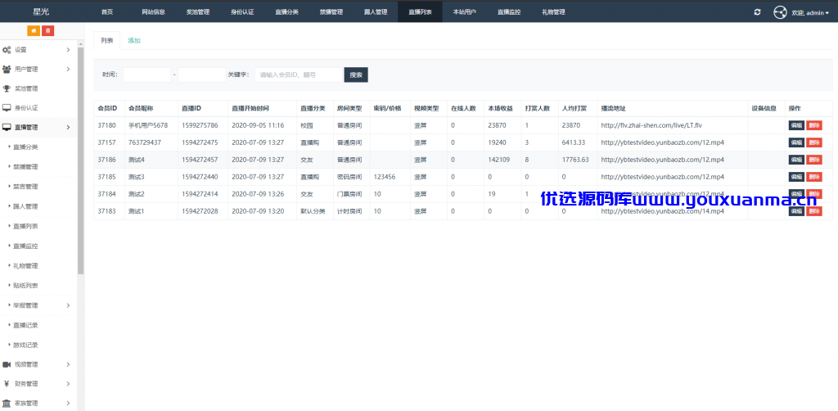Screen dimensions: 838x411
Task: Click the orange home icon button
Action: (34, 31)
